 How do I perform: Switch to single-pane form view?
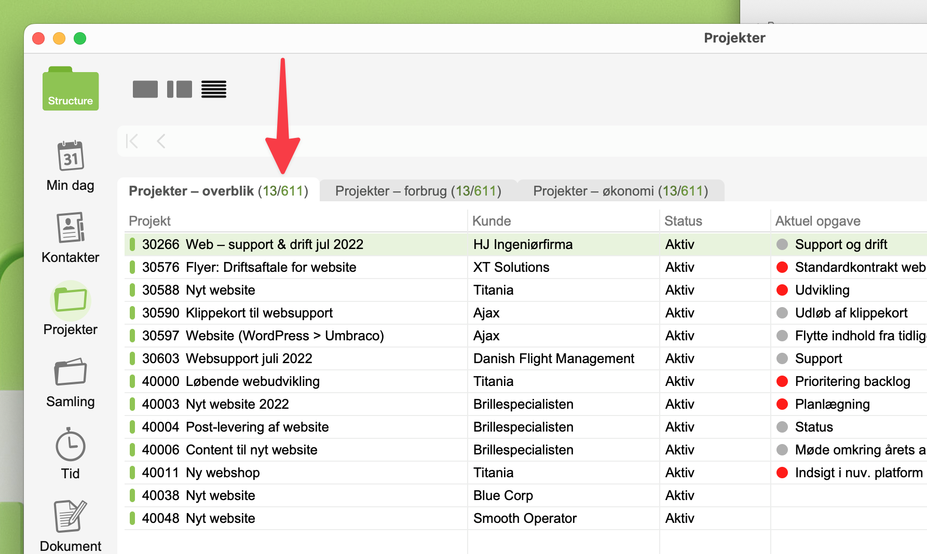145,89
